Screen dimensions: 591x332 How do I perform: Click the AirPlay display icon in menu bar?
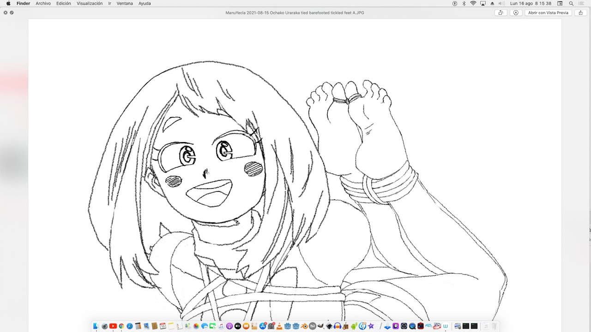pyautogui.click(x=483, y=3)
